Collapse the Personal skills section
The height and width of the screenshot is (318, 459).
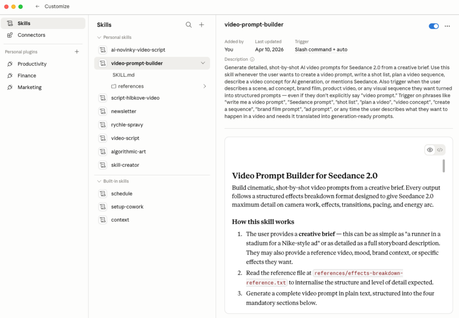(99, 38)
